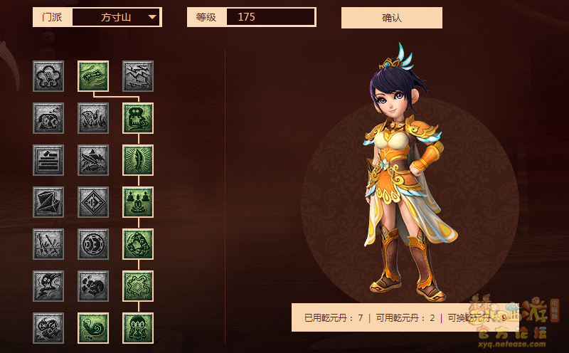The width and height of the screenshot is (569, 353).
Task: Click the 等级 level input showing 175
Action: coord(270,17)
